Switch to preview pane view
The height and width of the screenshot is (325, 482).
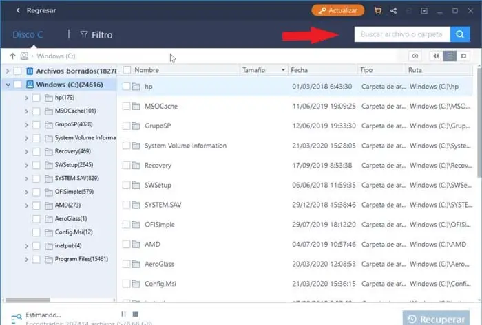point(463,56)
